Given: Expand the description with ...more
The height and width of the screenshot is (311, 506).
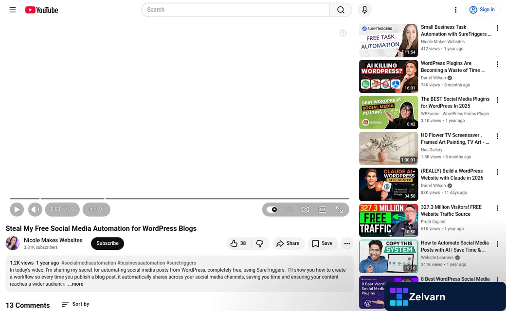Looking at the screenshot, I should pyautogui.click(x=75, y=284).
